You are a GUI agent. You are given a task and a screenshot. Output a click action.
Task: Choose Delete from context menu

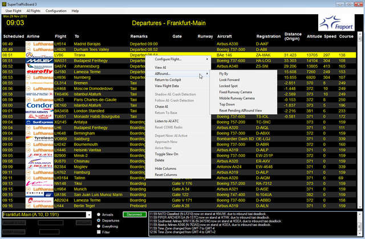178,160
